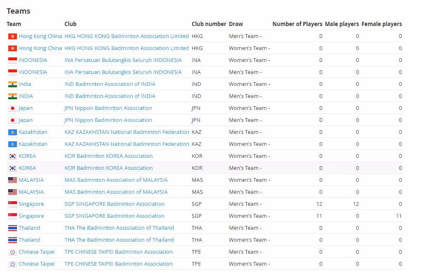This screenshot has width=421, height=276.
Task: Click Thailand flag in the Men's Team row
Action: [x=12, y=228]
